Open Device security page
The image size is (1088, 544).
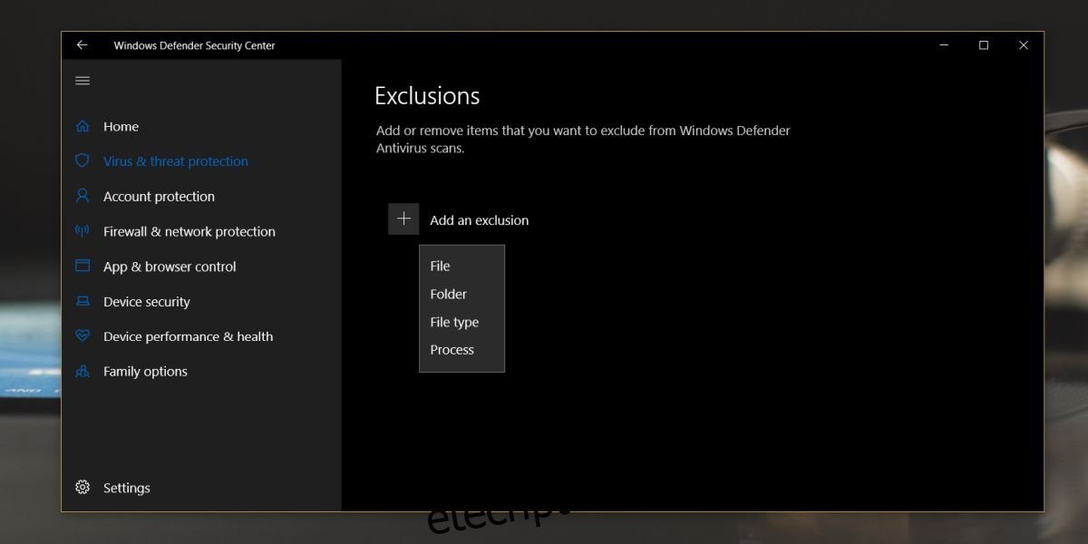coord(147,302)
